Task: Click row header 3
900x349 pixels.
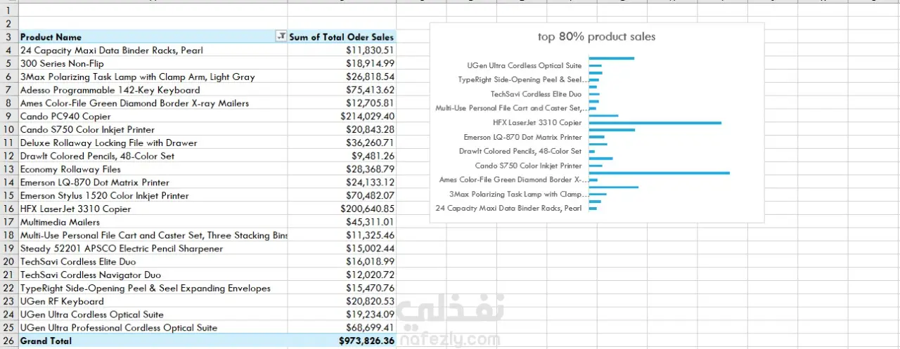Action: tap(8, 37)
